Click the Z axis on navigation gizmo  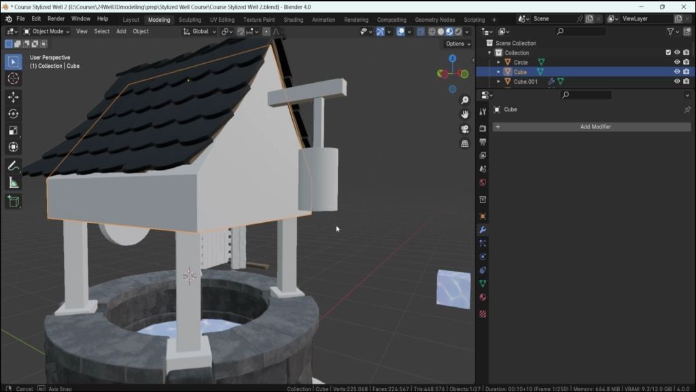click(x=452, y=58)
